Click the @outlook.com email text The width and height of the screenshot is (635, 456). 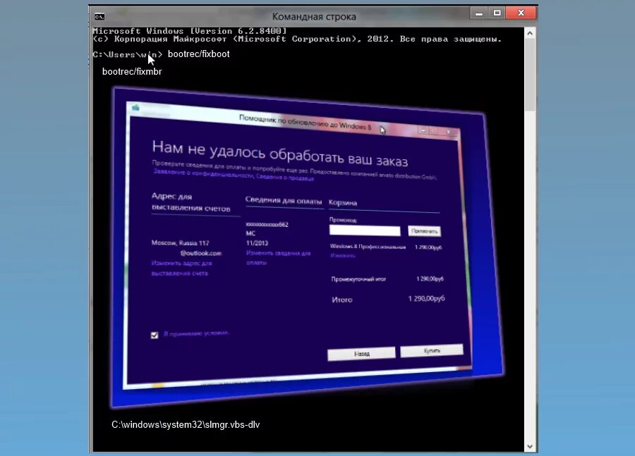[201, 253]
